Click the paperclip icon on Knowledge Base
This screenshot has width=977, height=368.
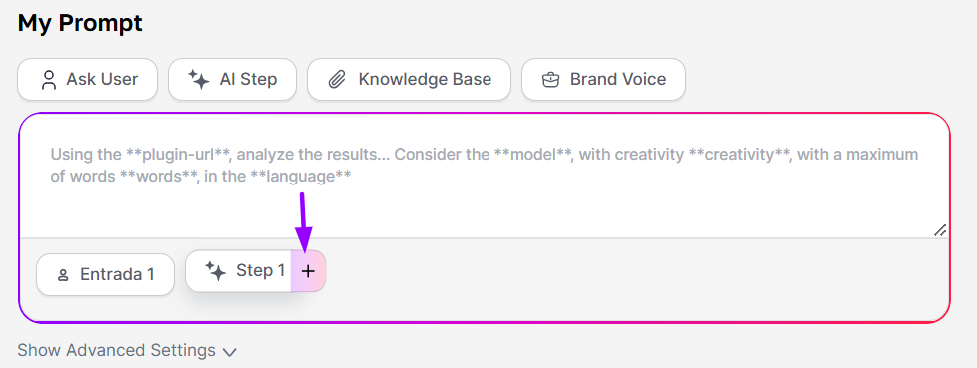tap(337, 80)
